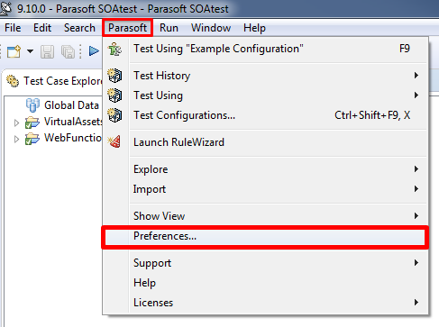Click the Search menu bar item
The image size is (439, 327).
(79, 28)
